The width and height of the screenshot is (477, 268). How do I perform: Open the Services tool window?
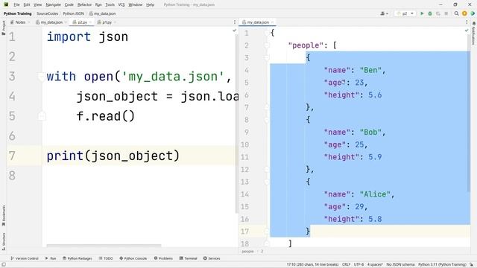[x=212, y=258]
